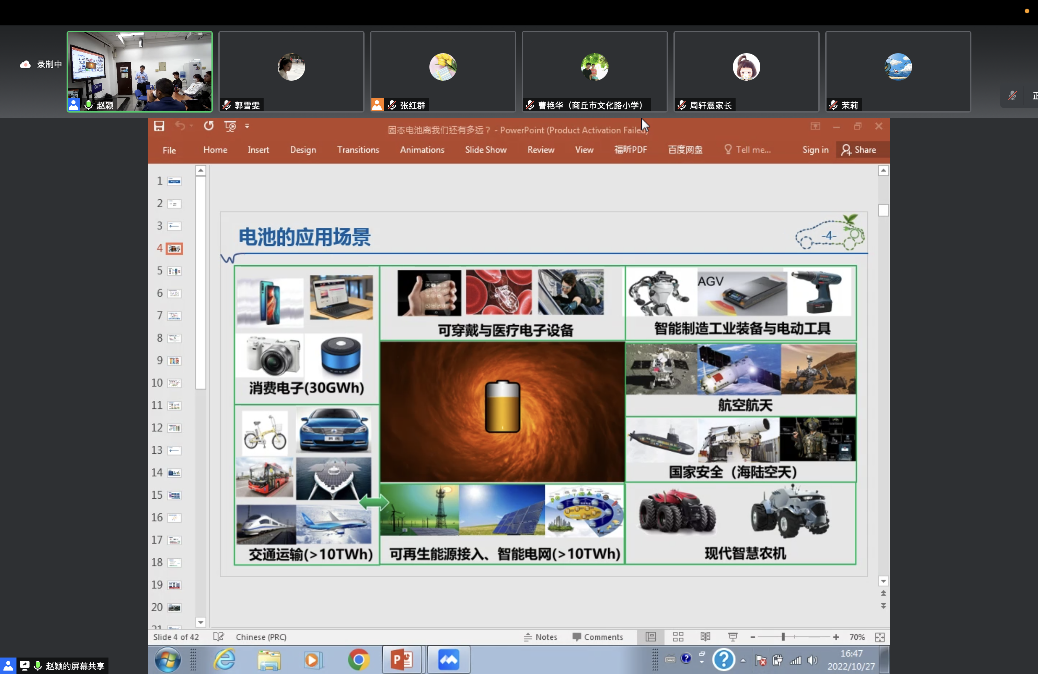Open Internet Explorer from taskbar
This screenshot has width=1038, height=674.
(x=224, y=660)
